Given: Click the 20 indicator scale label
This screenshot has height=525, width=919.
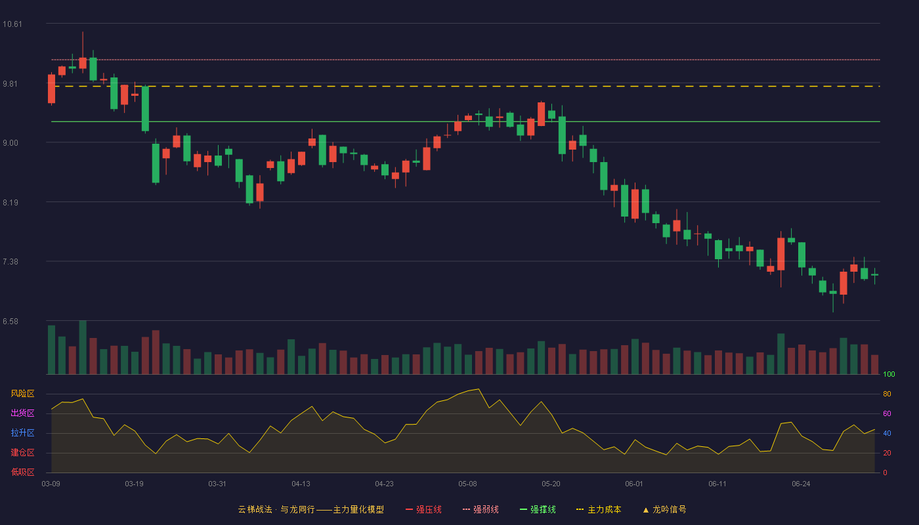Looking at the screenshot, I should pyautogui.click(x=887, y=453).
